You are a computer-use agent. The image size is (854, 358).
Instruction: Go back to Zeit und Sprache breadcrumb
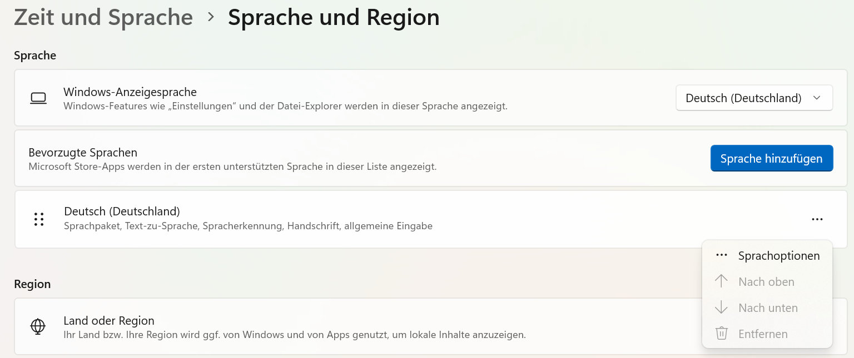(x=103, y=17)
